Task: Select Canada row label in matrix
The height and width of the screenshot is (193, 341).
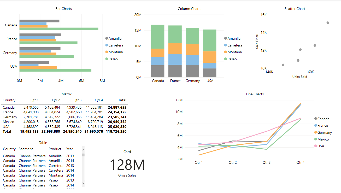Action: [x=9, y=107]
